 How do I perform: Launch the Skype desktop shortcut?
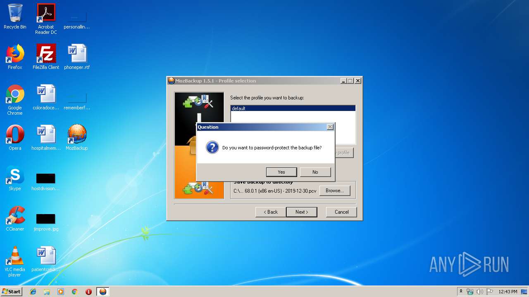15,178
